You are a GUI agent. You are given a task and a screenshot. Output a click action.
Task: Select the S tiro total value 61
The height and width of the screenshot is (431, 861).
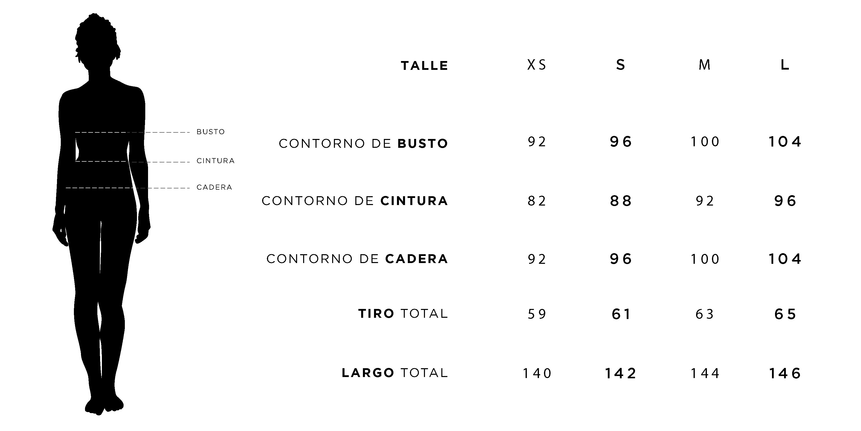[x=621, y=314]
